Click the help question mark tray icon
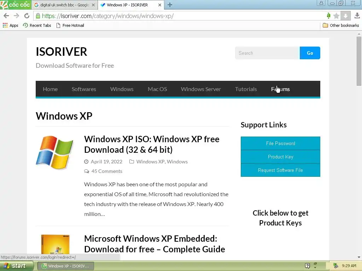Image resolution: width=362 pixels, height=271 pixels. pyautogui.click(x=307, y=266)
